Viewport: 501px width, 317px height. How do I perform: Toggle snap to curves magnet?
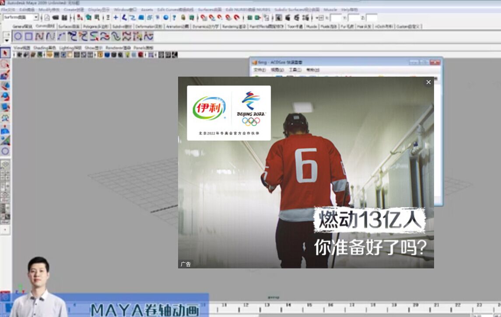pos(211,18)
